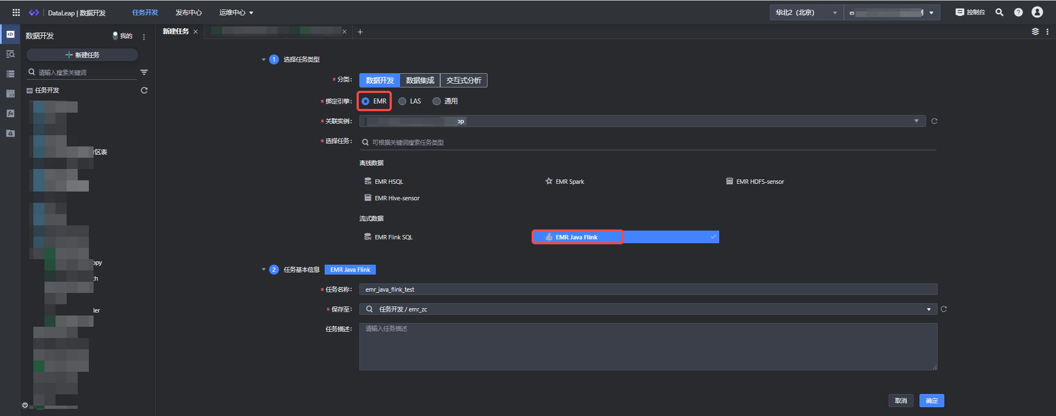Open the 关联实例 dropdown
This screenshot has width=1056, height=416.
pos(643,121)
